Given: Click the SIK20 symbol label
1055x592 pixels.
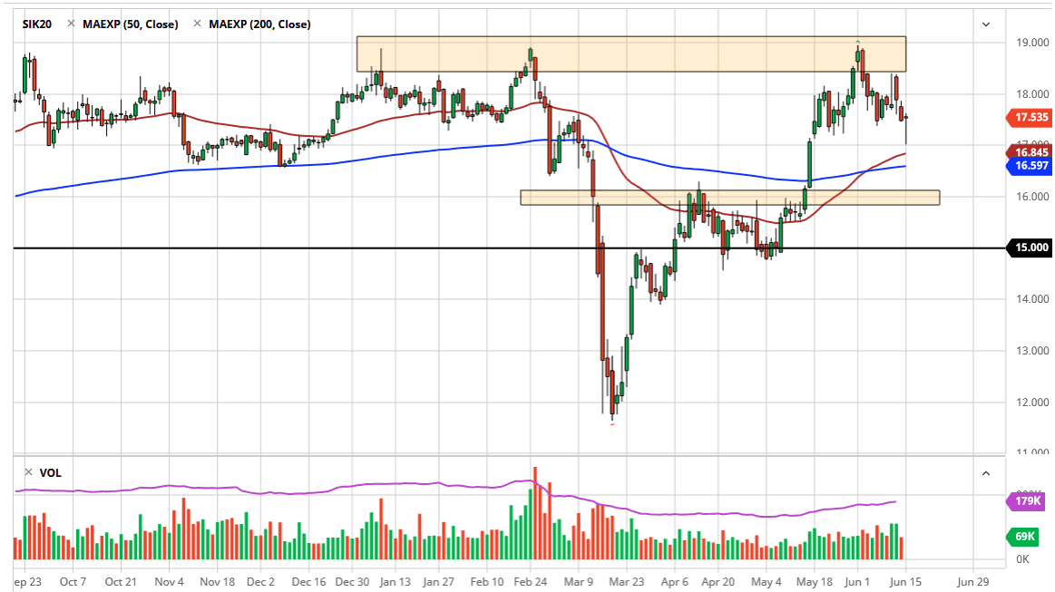Looking at the screenshot, I should pos(39,24).
